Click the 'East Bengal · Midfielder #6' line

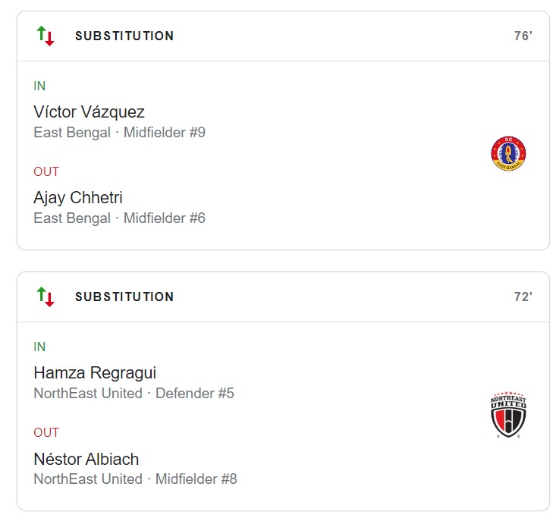click(119, 218)
